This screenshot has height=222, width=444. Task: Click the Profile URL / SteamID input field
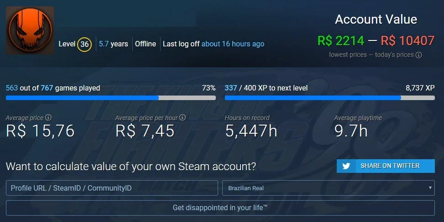click(x=112, y=188)
